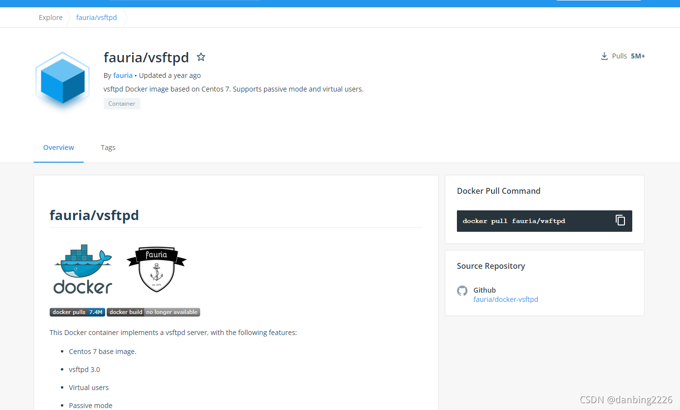
Task: Click the breadcrumb chevron after Explore
Action: (68, 17)
